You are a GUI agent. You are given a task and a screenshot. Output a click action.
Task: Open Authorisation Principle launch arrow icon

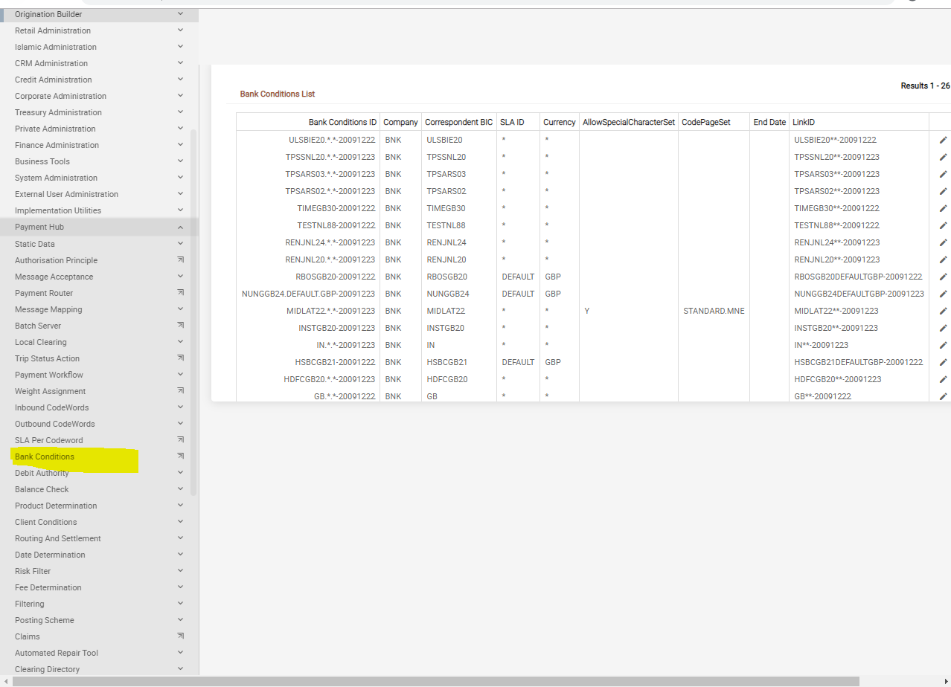(x=180, y=260)
